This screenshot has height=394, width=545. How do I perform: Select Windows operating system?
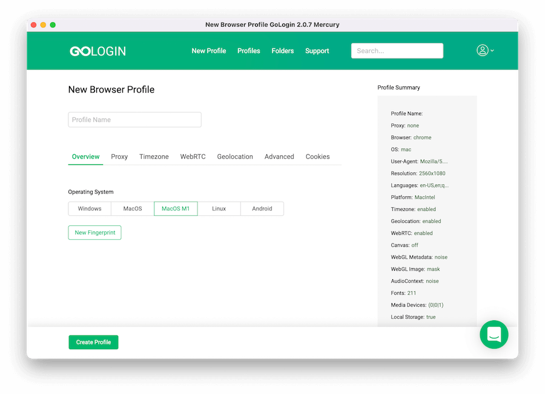(90, 208)
